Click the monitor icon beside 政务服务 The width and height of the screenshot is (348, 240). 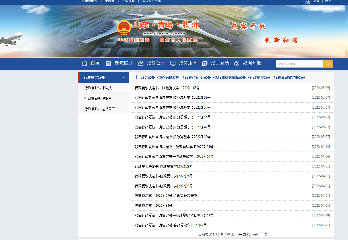(x=173, y=63)
